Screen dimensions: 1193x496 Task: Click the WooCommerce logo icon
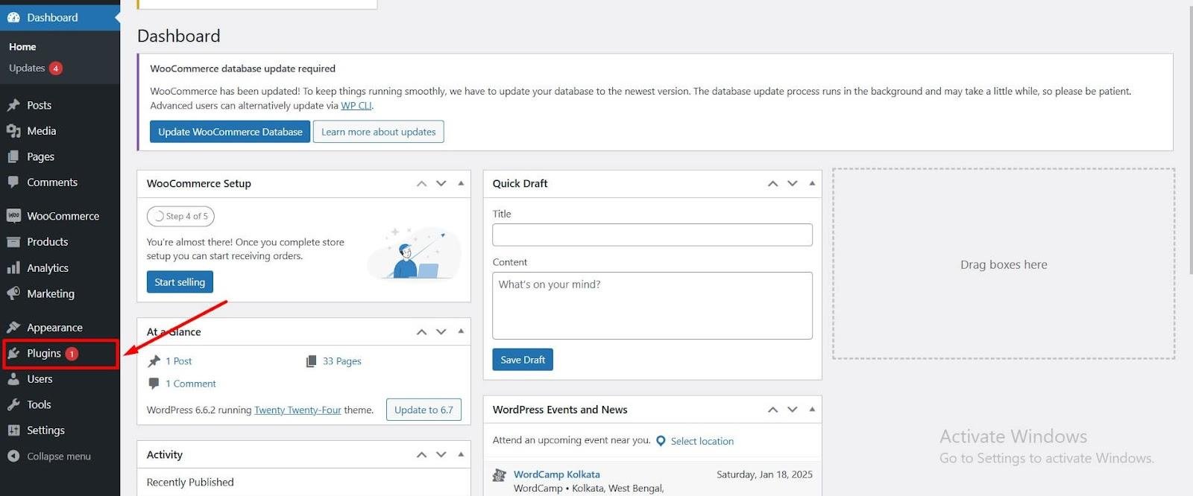click(x=13, y=216)
